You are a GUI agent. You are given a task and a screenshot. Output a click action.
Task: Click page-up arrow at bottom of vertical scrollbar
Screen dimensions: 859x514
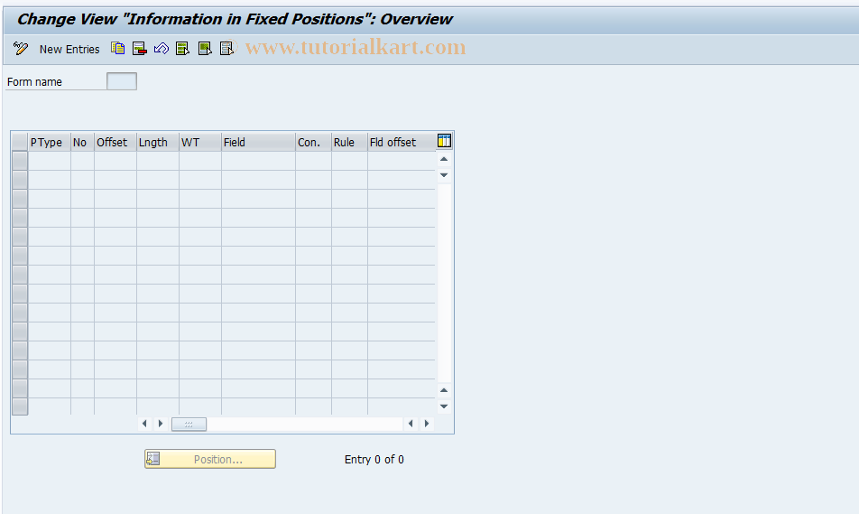click(x=444, y=390)
